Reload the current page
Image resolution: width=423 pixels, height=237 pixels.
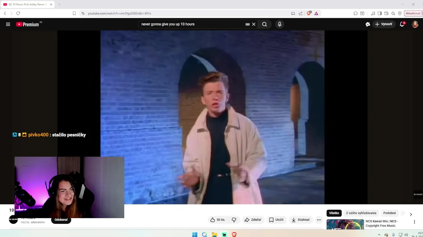[x=18, y=13]
